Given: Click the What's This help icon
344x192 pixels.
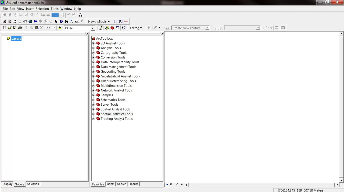Looking at the screenshot, I should pyautogui.click(x=124, y=28).
